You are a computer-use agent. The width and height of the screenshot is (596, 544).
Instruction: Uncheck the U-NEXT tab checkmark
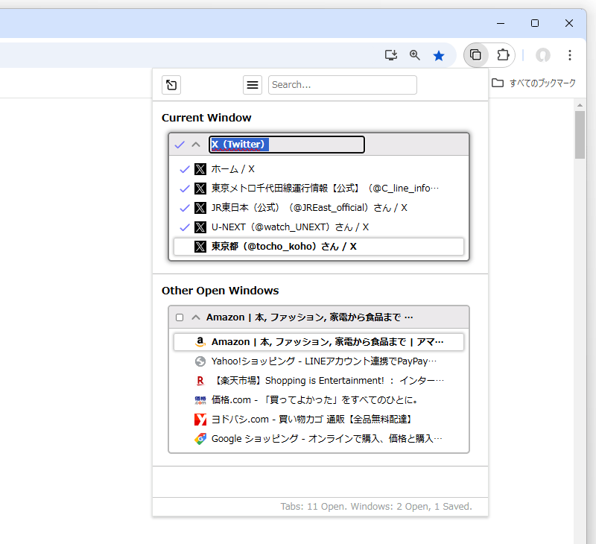pyautogui.click(x=185, y=227)
